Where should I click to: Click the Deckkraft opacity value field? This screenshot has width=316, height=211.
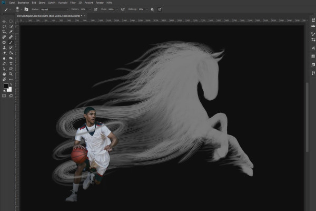click(84, 9)
